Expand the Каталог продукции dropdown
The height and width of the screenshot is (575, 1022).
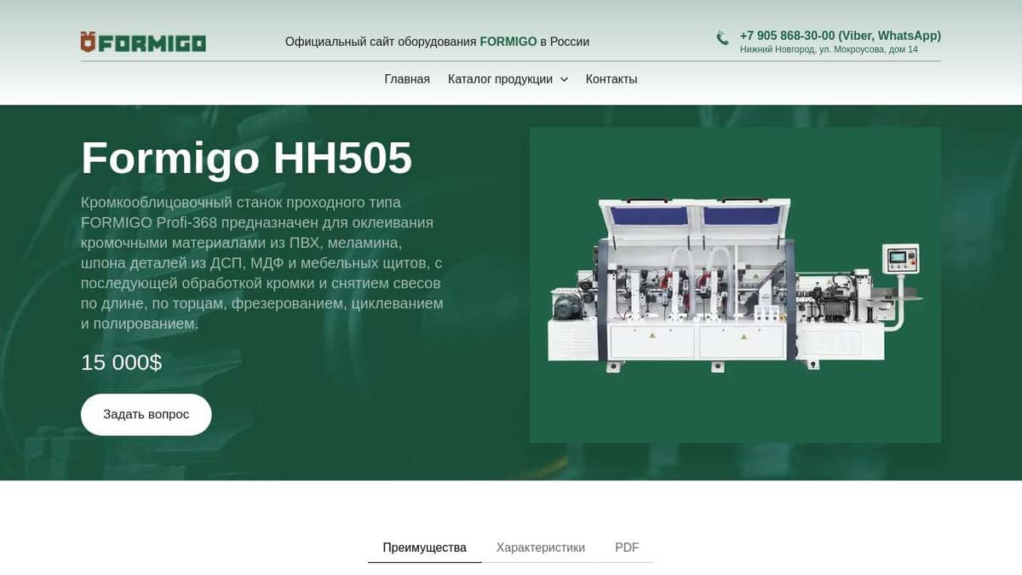click(x=499, y=78)
